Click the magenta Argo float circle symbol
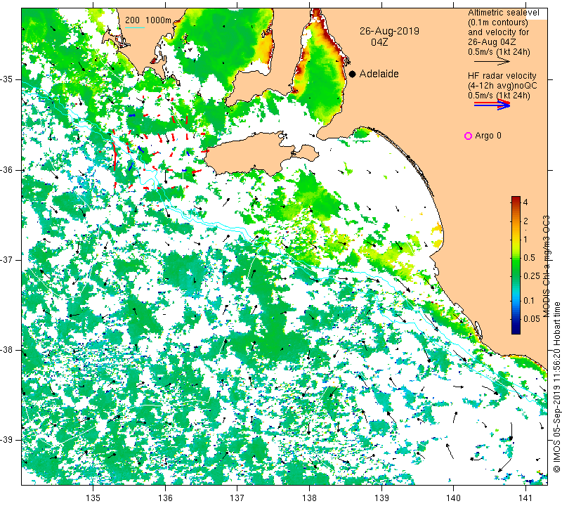 point(468,136)
